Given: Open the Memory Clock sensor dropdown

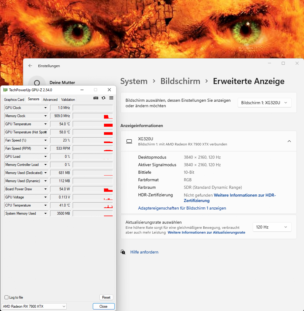Looking at the screenshot, I should [45, 116].
